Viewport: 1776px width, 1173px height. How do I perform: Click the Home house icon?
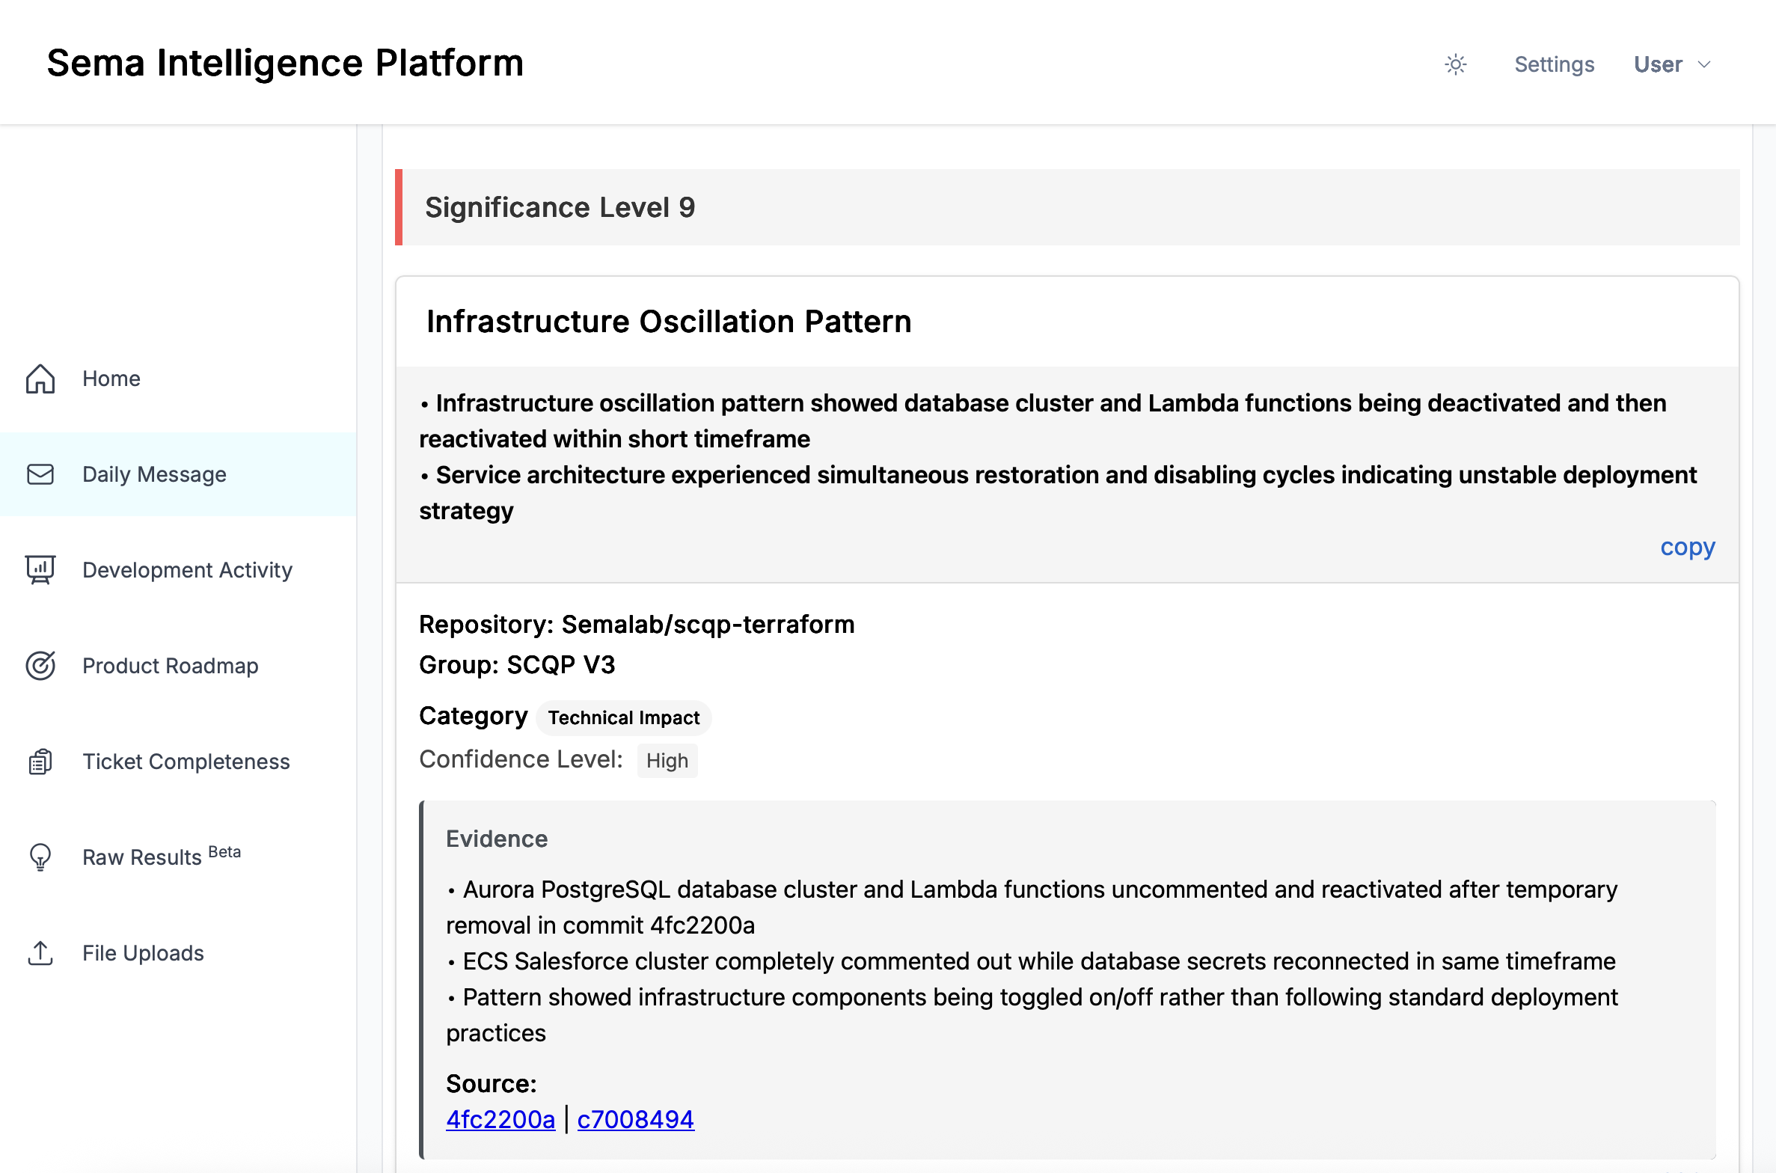(40, 379)
